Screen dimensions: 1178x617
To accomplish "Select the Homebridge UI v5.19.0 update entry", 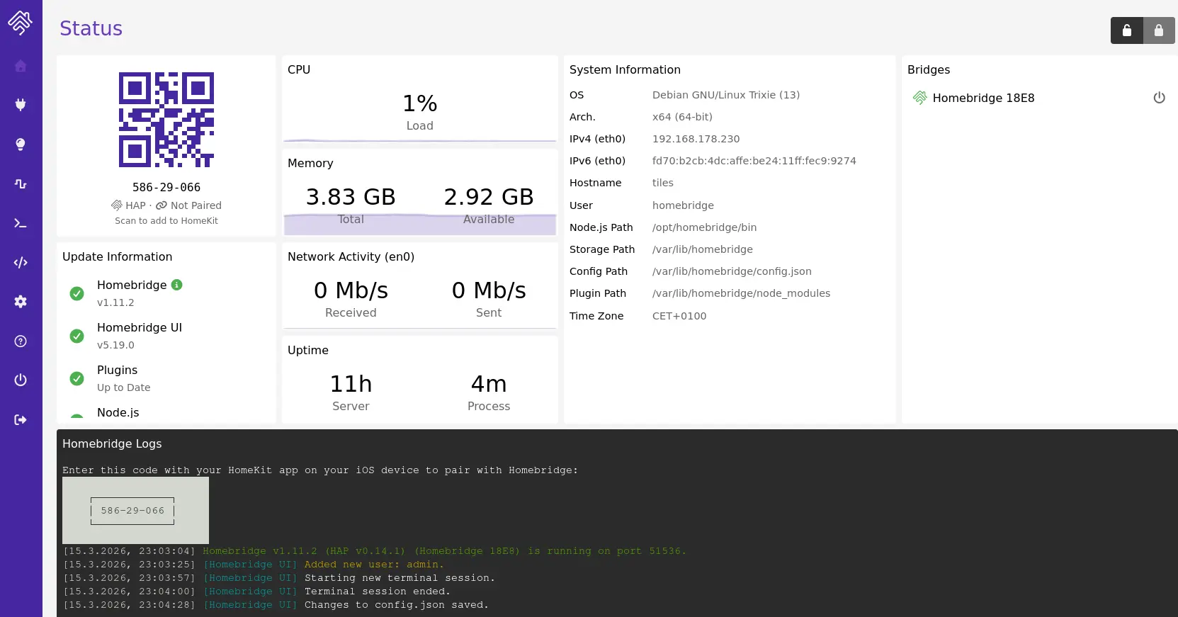I will click(x=140, y=335).
